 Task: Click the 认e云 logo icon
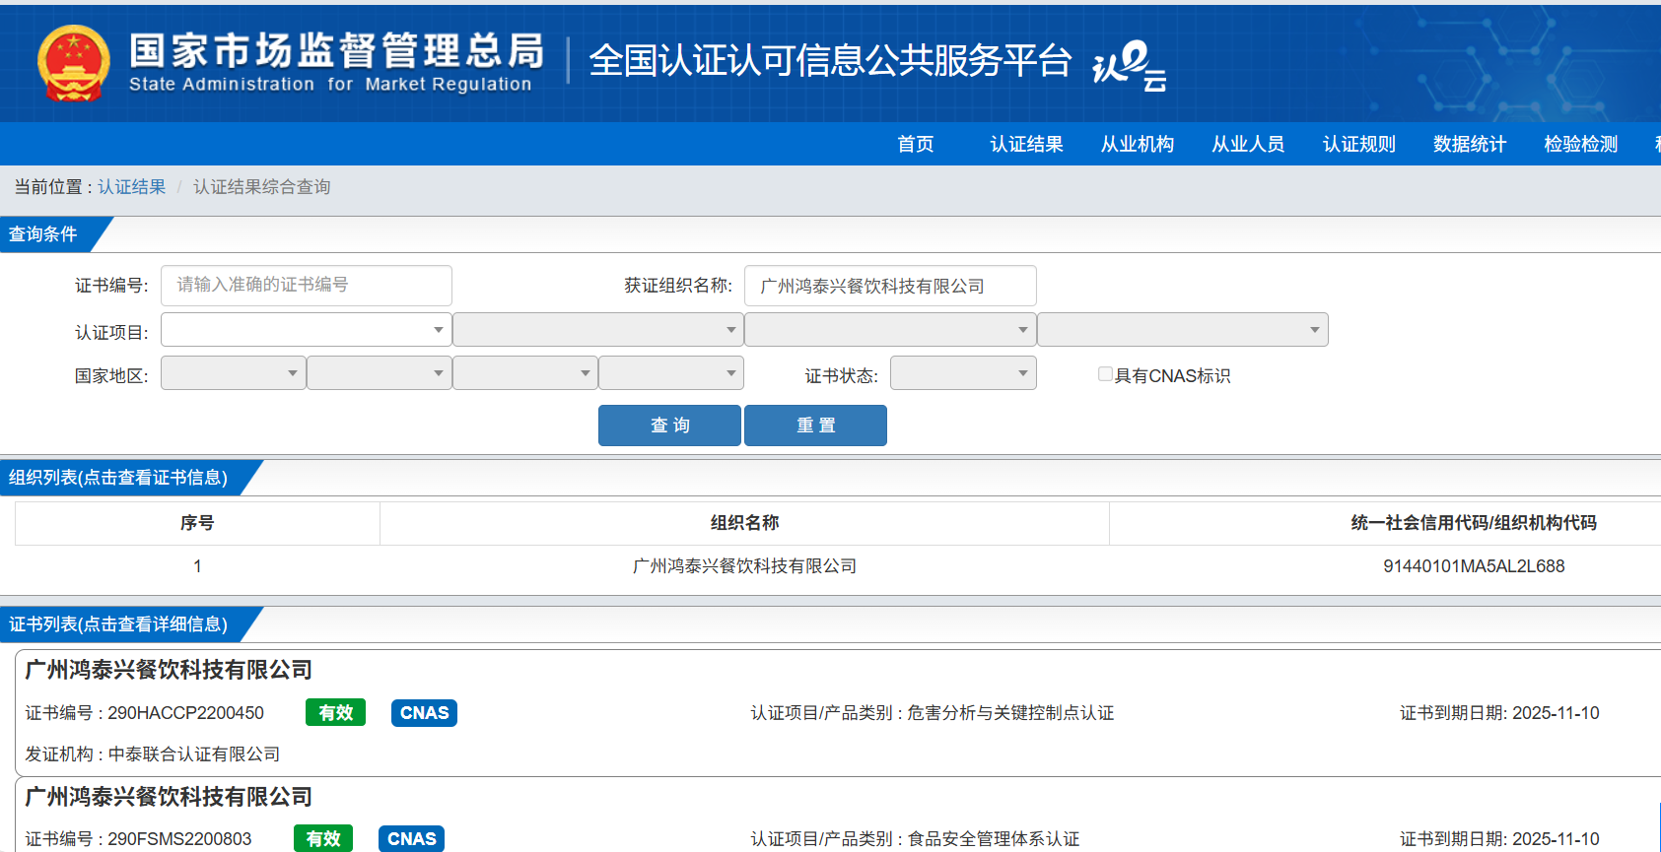1129,65
